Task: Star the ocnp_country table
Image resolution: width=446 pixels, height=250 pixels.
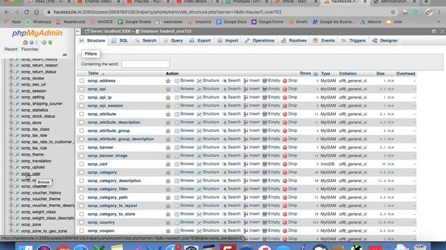Action: (168, 222)
